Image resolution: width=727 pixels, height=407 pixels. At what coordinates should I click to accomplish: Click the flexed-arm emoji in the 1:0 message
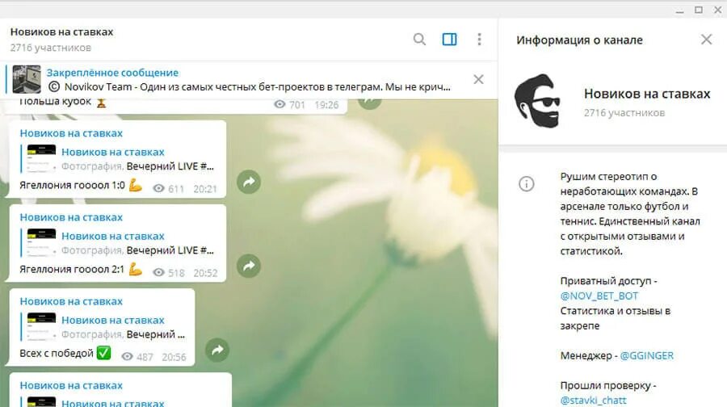[136, 185]
